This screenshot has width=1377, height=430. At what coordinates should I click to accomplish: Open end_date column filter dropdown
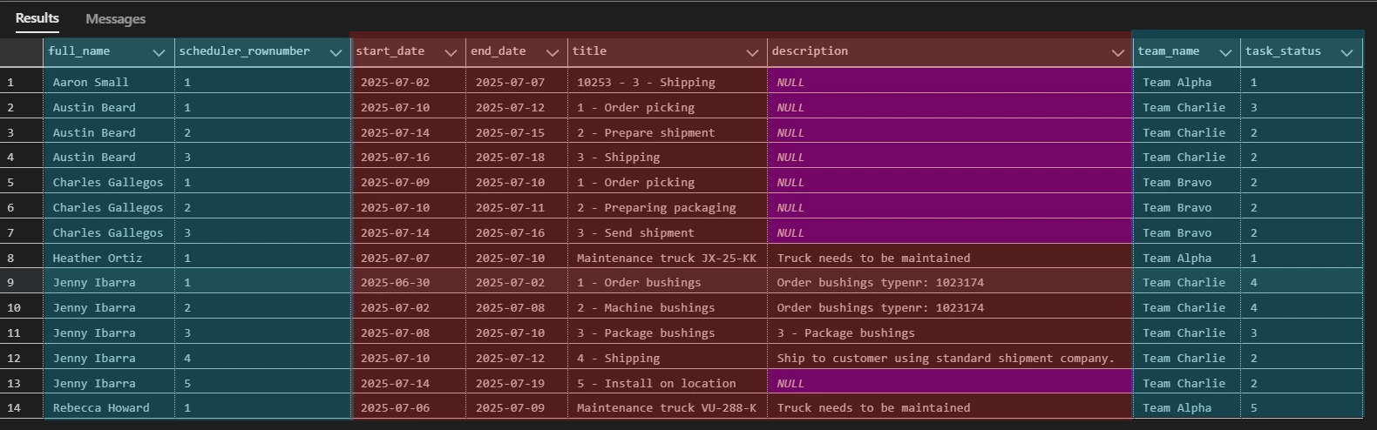(553, 53)
